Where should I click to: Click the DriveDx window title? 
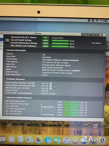(x=38, y=34)
